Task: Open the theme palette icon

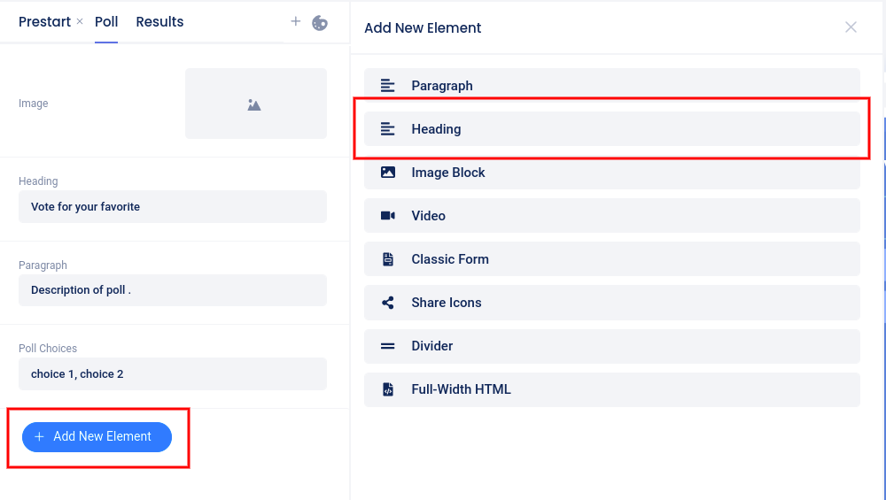Action: coord(320,22)
